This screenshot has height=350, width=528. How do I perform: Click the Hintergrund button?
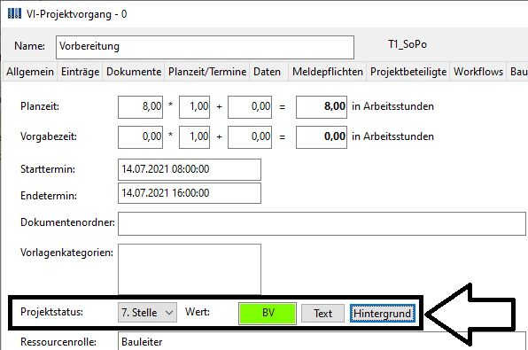[382, 314]
